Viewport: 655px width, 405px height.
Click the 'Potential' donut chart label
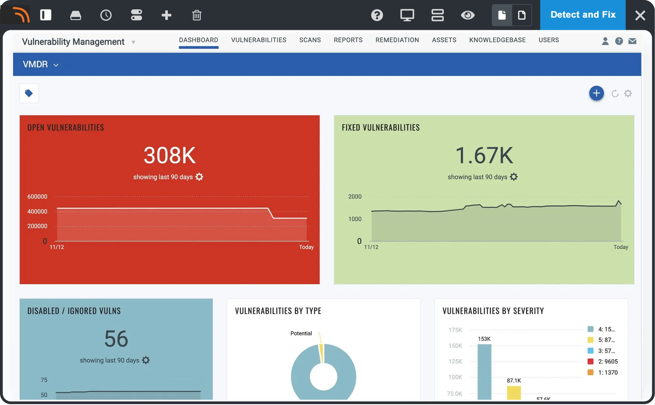[x=301, y=333]
